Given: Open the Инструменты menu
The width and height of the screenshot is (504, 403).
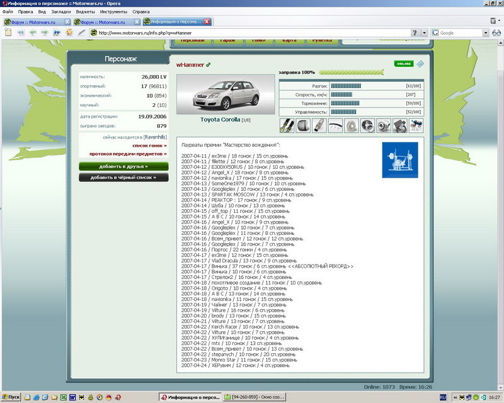Looking at the screenshot, I should (113, 12).
